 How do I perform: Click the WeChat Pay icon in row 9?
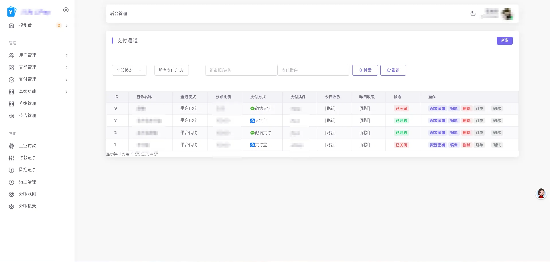pyautogui.click(x=252, y=109)
